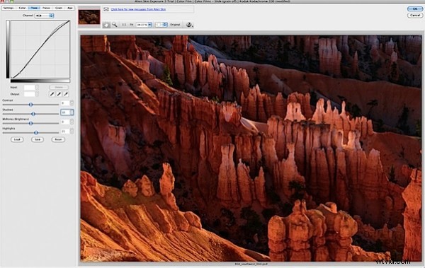Click the curve Output value field
Viewport: 425px width, 268px height.
coord(30,94)
